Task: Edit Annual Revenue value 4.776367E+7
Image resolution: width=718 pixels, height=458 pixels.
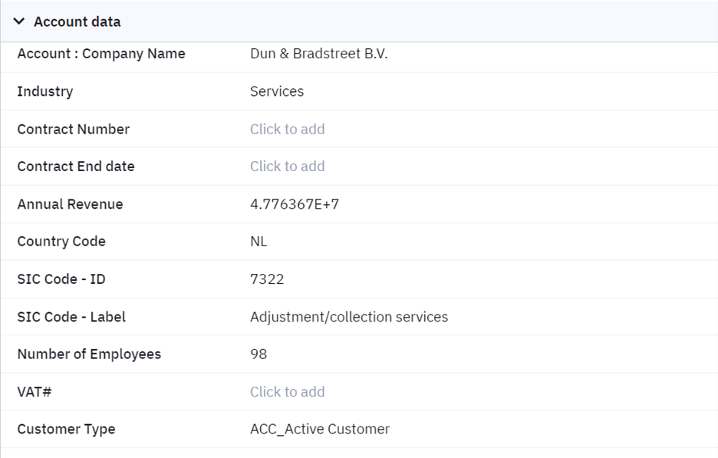Action: (295, 204)
